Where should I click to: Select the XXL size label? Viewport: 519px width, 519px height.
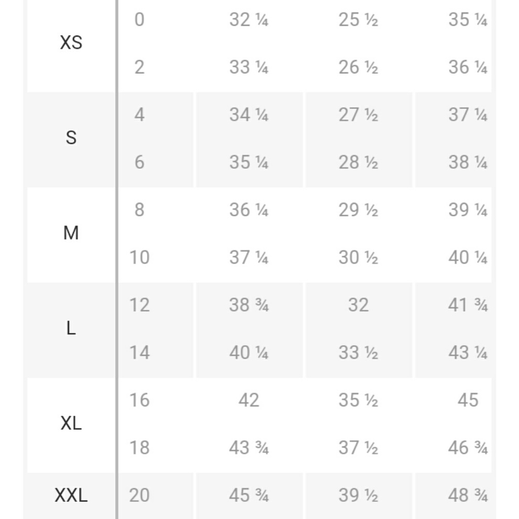(x=71, y=495)
